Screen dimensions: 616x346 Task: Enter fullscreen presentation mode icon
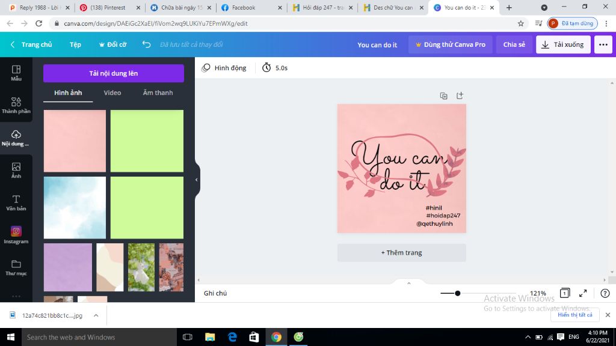[583, 293]
